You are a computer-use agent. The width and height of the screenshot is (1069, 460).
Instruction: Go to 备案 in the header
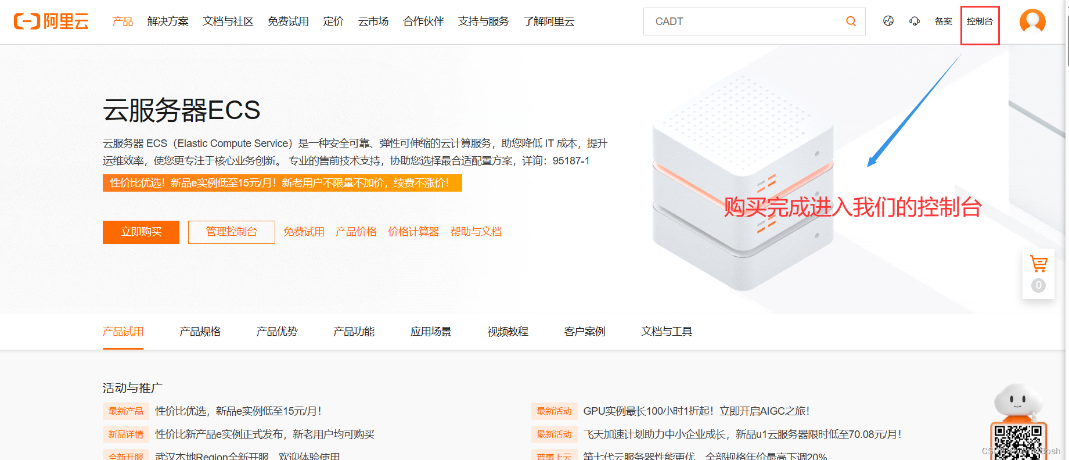click(944, 21)
